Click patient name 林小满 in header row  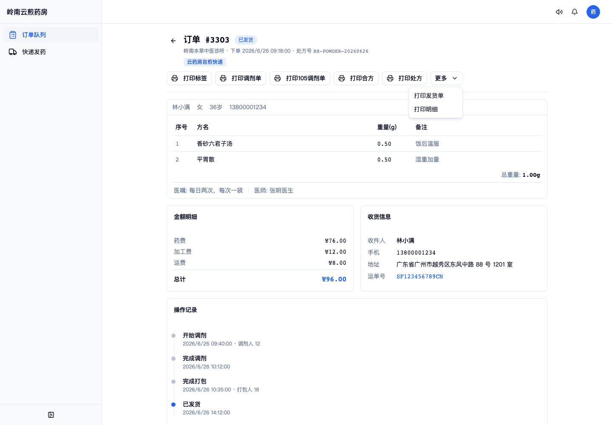click(181, 107)
